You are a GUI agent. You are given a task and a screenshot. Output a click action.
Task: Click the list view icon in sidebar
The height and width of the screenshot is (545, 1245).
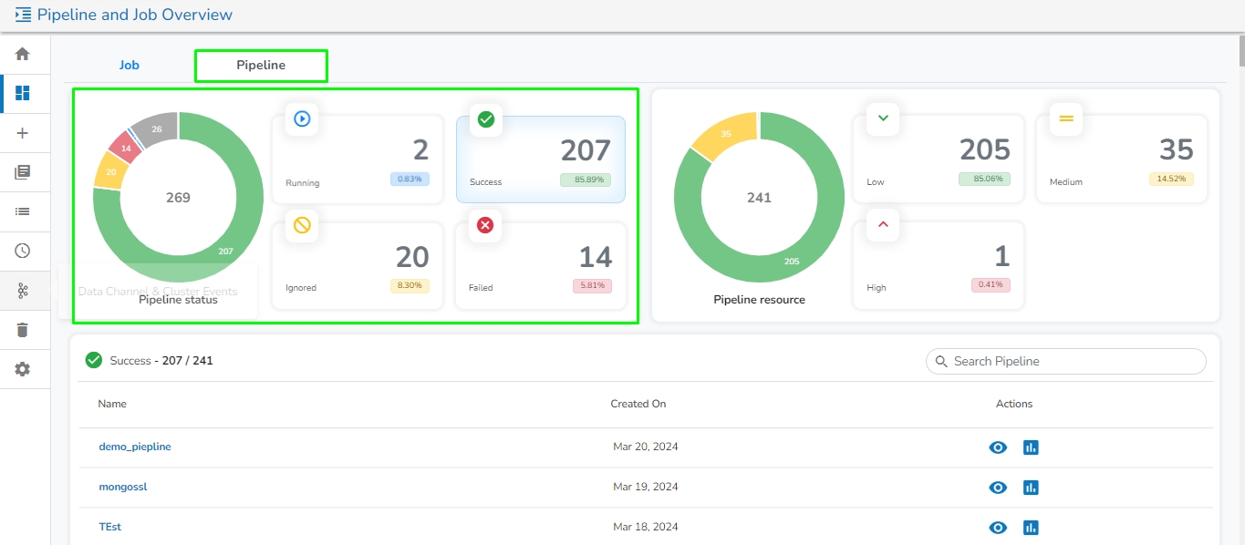click(23, 211)
